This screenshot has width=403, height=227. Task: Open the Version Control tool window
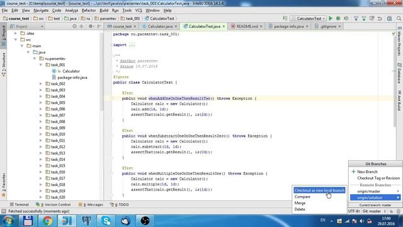[54, 204]
